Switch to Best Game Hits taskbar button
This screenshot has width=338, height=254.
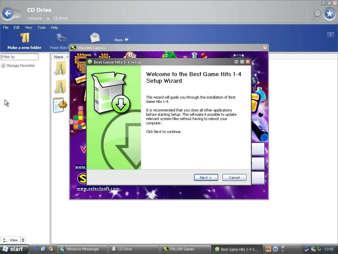[x=237, y=249]
